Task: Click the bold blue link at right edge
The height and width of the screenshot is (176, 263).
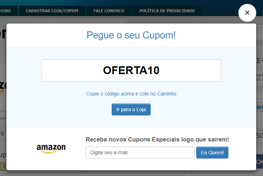Action: pos(260,107)
